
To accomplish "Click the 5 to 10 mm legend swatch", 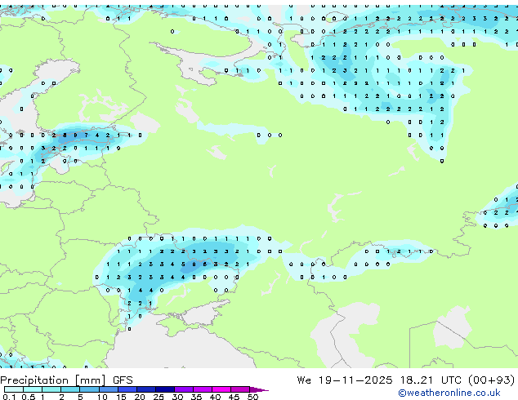I will pyautogui.click(x=89, y=389).
